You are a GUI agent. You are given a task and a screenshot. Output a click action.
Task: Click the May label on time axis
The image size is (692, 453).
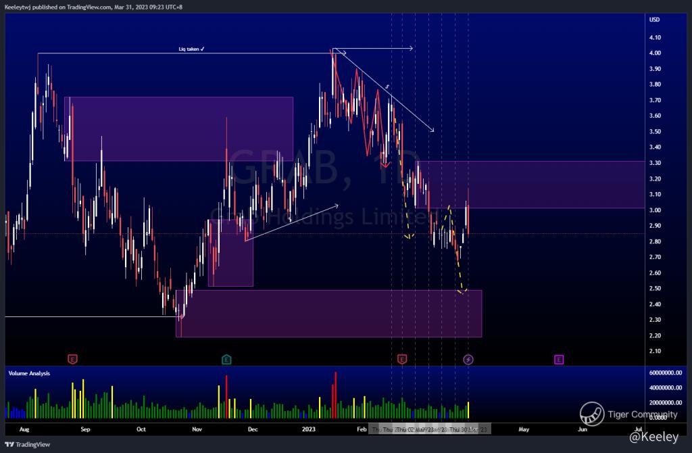pyautogui.click(x=524, y=429)
